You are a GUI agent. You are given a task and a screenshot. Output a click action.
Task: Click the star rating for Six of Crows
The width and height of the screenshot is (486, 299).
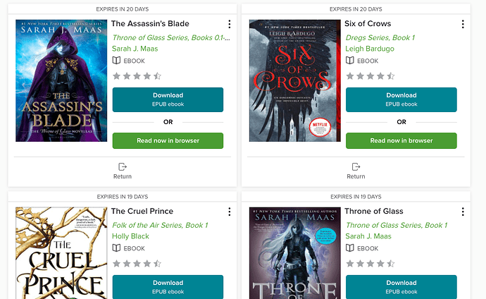tap(370, 76)
